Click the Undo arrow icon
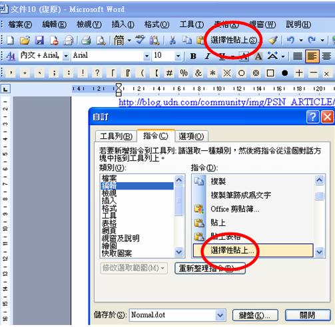The width and height of the screenshot is (335, 327). [x=290, y=40]
